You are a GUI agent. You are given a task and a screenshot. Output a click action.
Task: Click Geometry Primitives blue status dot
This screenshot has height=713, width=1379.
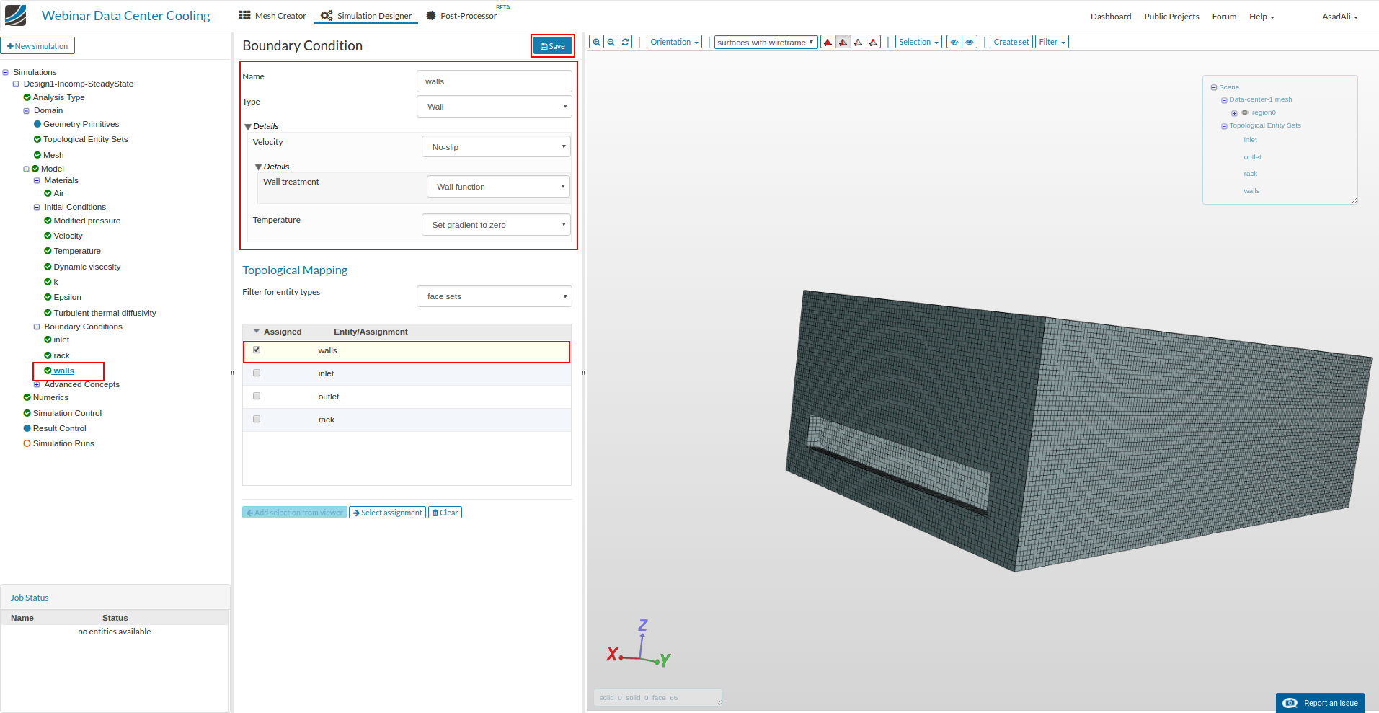tap(37, 124)
